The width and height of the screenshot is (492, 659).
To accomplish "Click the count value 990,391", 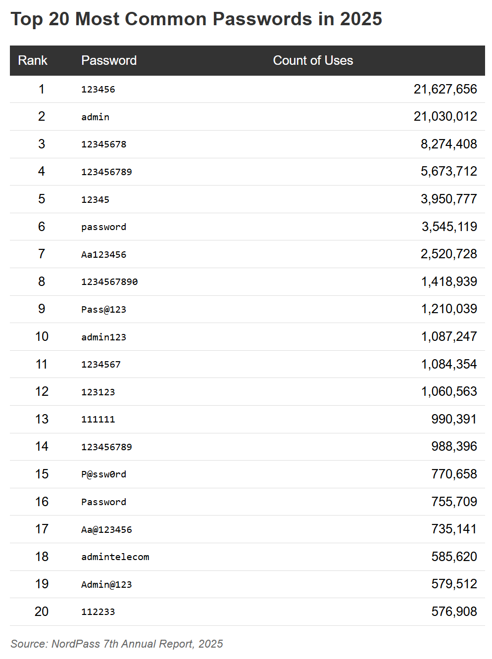I will click(x=454, y=419).
